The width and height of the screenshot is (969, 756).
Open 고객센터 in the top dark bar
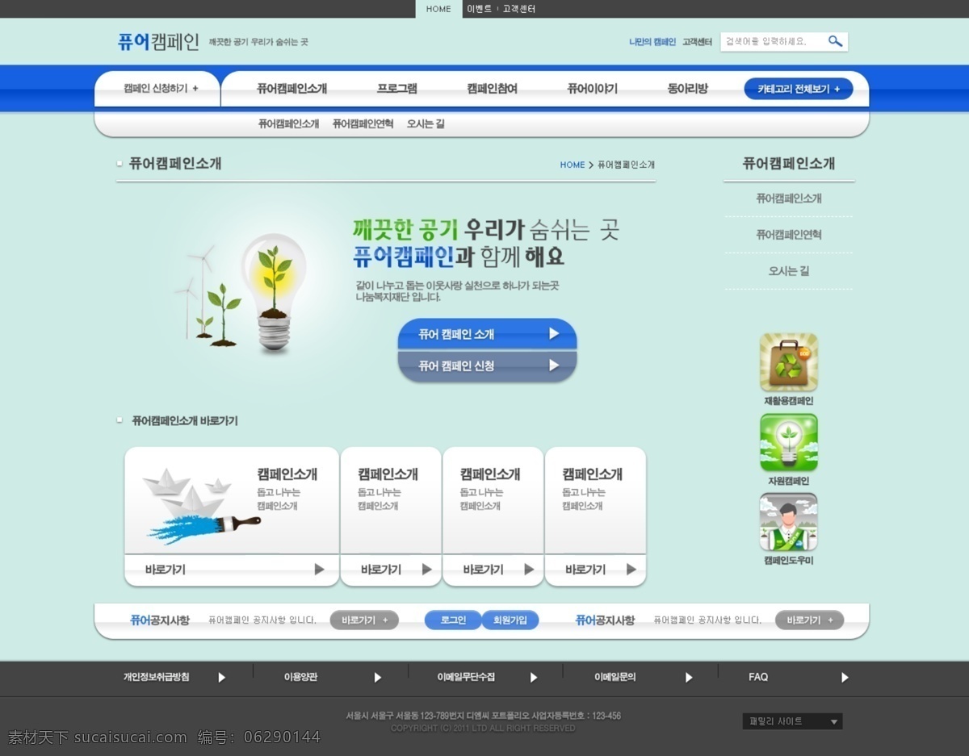click(x=518, y=9)
